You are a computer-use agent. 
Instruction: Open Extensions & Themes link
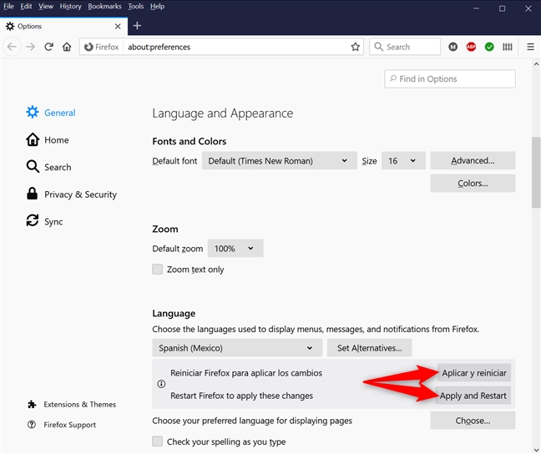[79, 404]
